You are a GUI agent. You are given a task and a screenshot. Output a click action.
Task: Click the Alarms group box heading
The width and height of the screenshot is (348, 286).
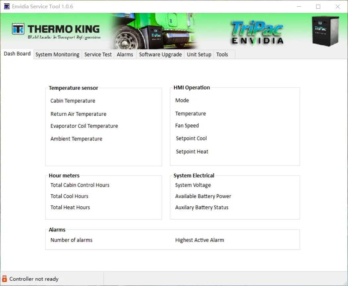[57, 229]
